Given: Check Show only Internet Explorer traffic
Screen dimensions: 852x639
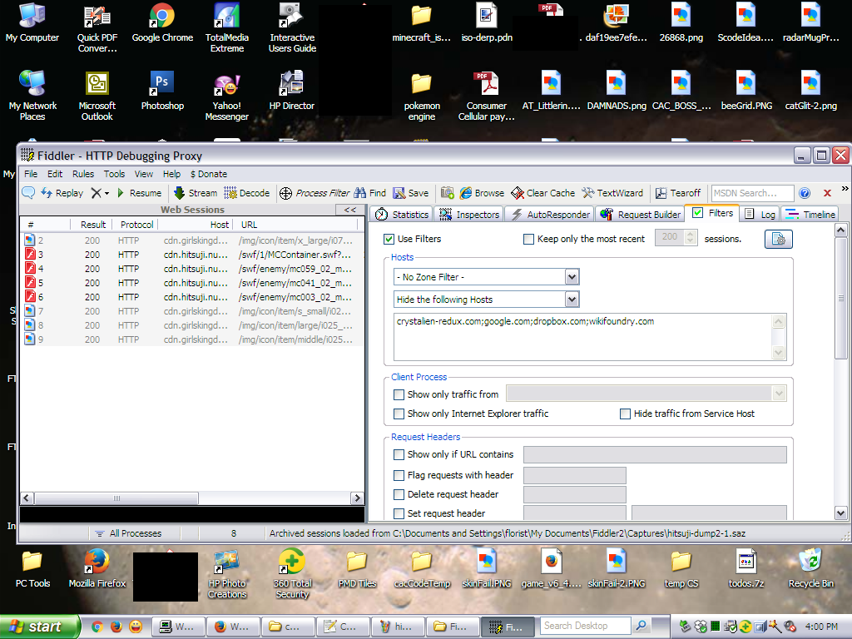Looking at the screenshot, I should 399,414.
